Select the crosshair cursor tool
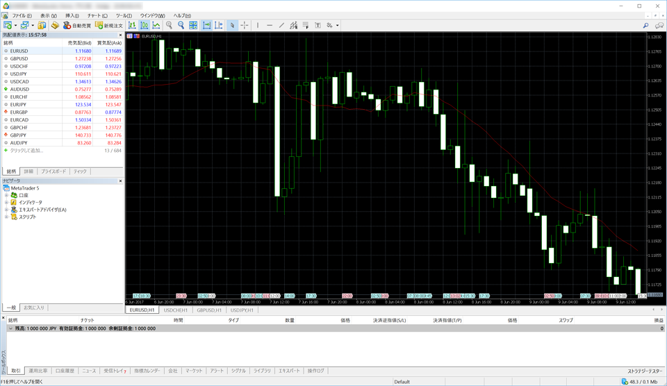 pyautogui.click(x=245, y=26)
